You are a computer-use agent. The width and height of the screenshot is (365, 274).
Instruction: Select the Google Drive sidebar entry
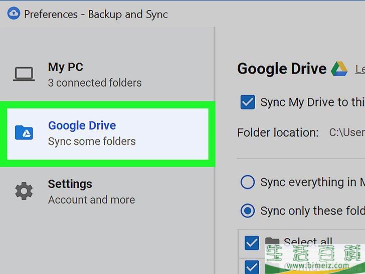pyautogui.click(x=107, y=133)
